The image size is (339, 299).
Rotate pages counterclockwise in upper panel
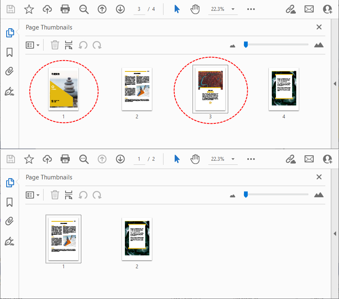(x=83, y=45)
